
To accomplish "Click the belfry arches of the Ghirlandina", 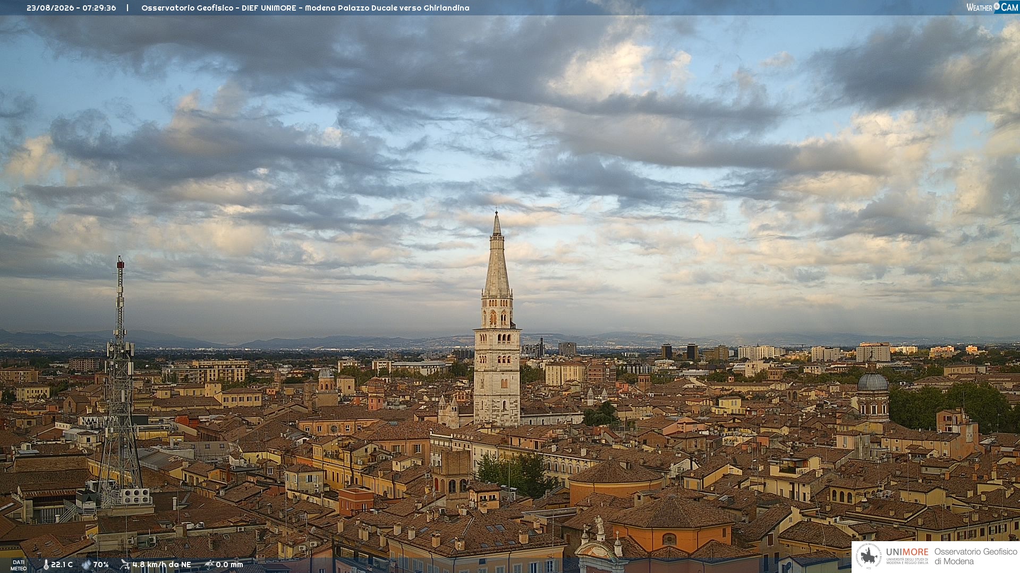I will coord(497,317).
